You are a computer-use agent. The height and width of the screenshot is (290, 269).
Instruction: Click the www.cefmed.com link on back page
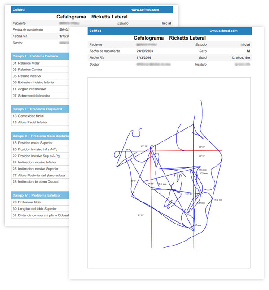tap(145, 10)
